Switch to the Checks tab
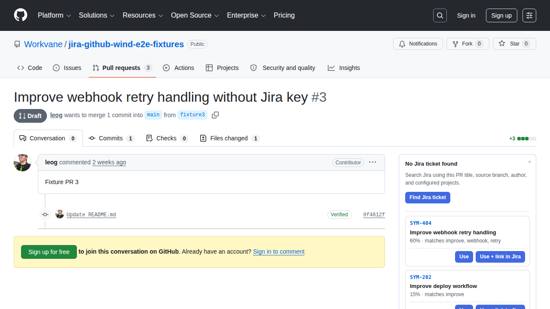The image size is (550, 309). (167, 138)
